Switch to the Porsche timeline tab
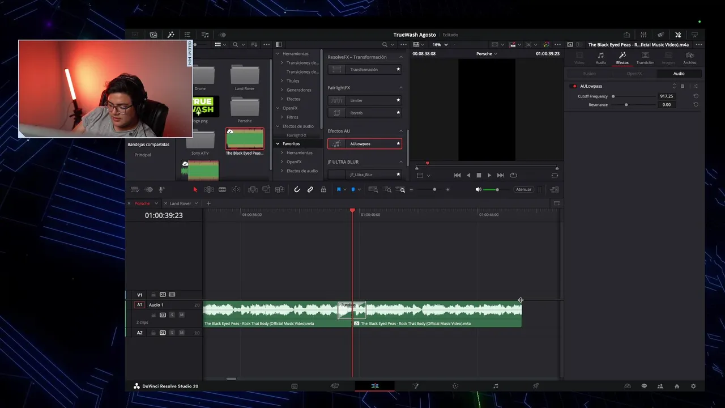The height and width of the screenshot is (408, 725). 142,203
